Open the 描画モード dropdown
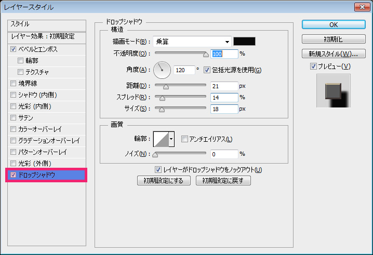The image size is (373, 255). [x=192, y=42]
